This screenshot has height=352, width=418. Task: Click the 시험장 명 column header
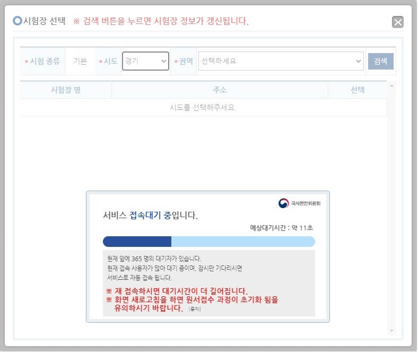pyautogui.click(x=66, y=90)
